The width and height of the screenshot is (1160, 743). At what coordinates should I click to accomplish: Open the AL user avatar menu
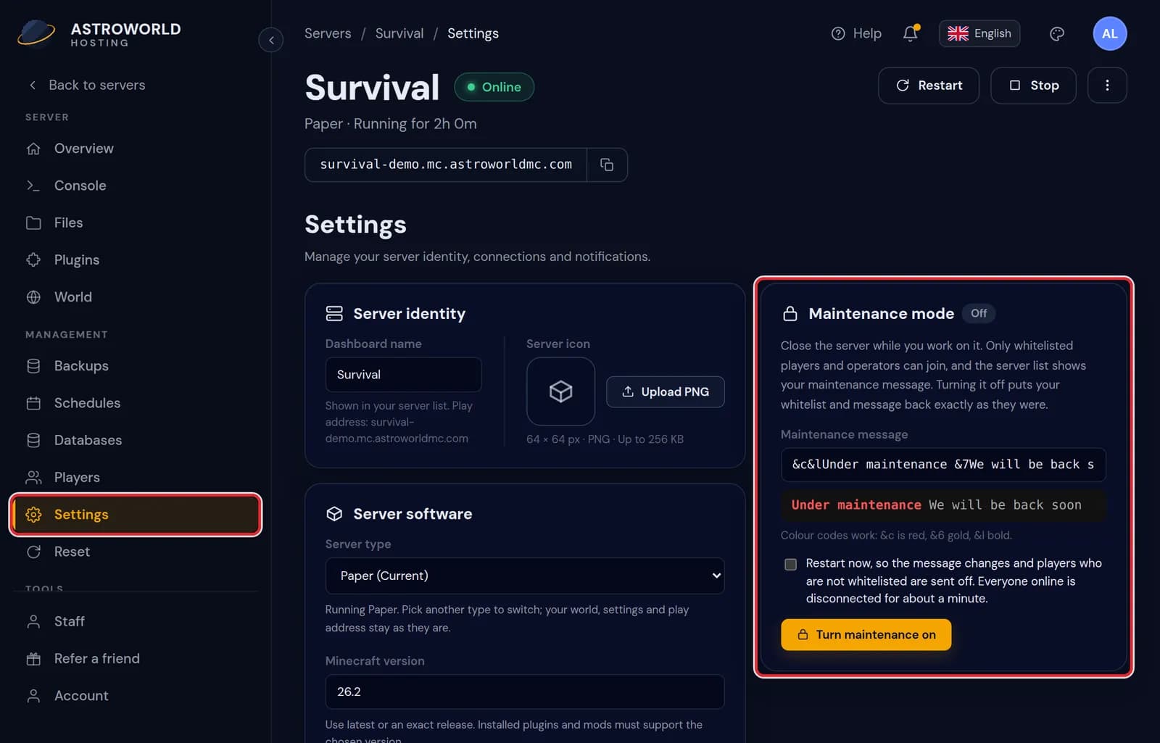(x=1109, y=33)
